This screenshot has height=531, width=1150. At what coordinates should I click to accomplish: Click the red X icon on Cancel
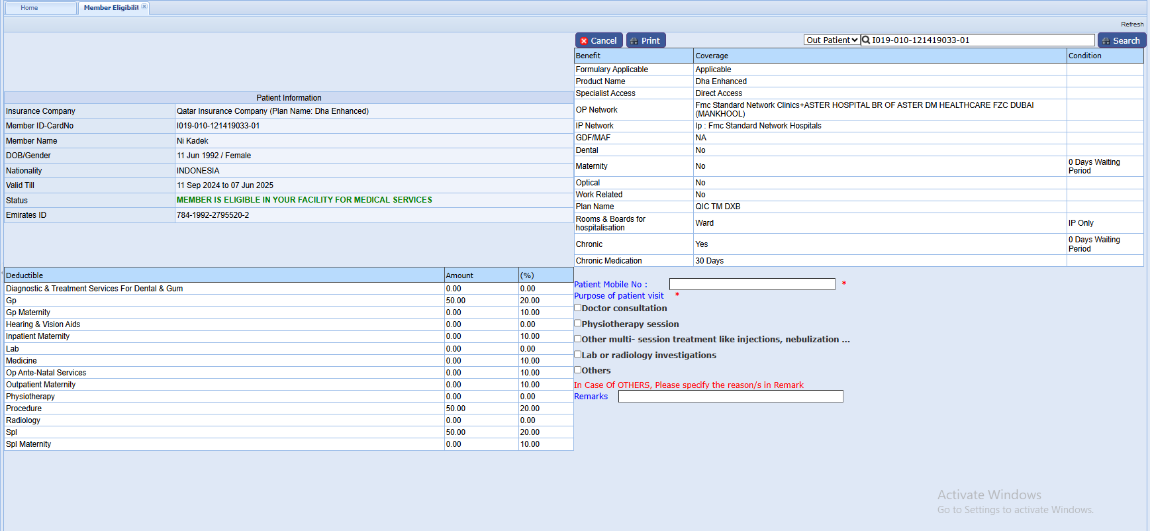583,41
